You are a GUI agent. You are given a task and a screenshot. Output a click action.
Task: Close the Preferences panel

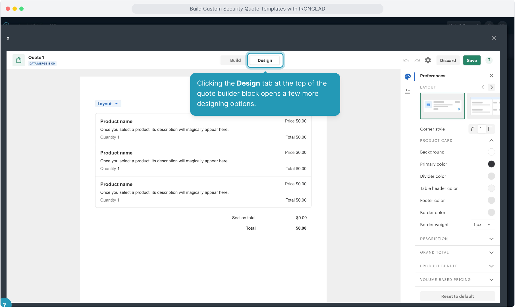[491, 76]
